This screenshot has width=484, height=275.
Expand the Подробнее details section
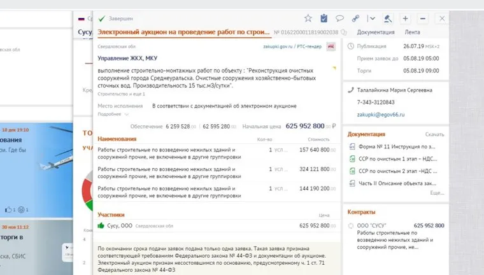click(110, 114)
